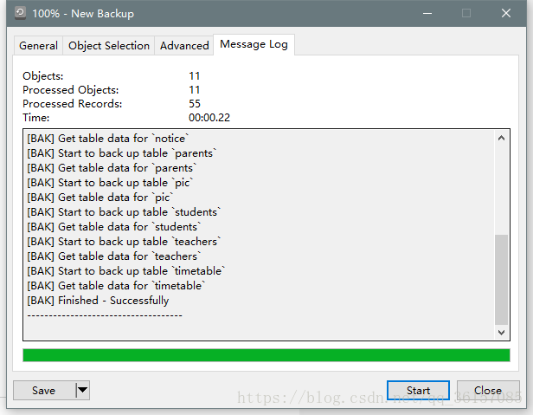Select the Message Log tab
Image resolution: width=533 pixels, height=415 pixels.
(254, 44)
